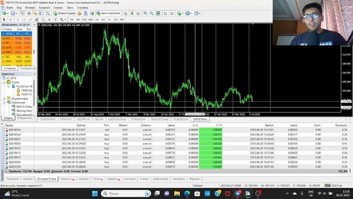
Task: Click the taskbar Поиск search box
Action: (x=126, y=193)
